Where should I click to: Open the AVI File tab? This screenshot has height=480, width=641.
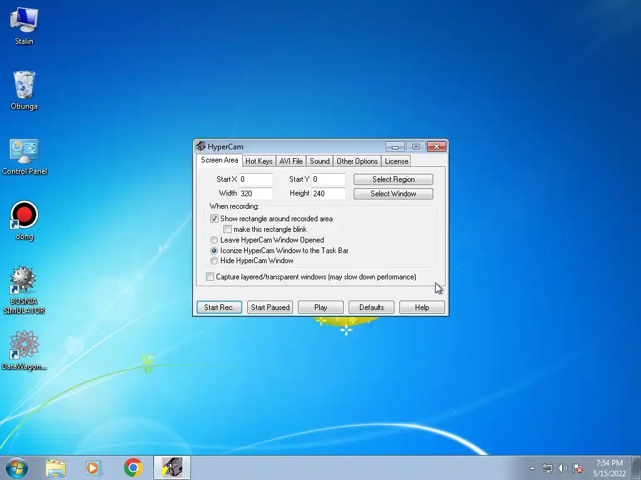tap(291, 161)
